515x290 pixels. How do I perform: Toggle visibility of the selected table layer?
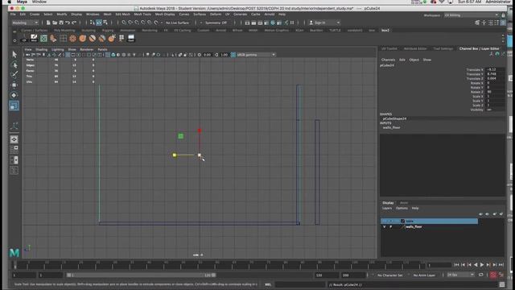pyautogui.click(x=385, y=221)
